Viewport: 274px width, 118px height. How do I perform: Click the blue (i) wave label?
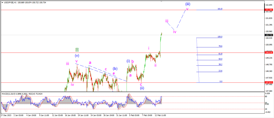point(128,61)
